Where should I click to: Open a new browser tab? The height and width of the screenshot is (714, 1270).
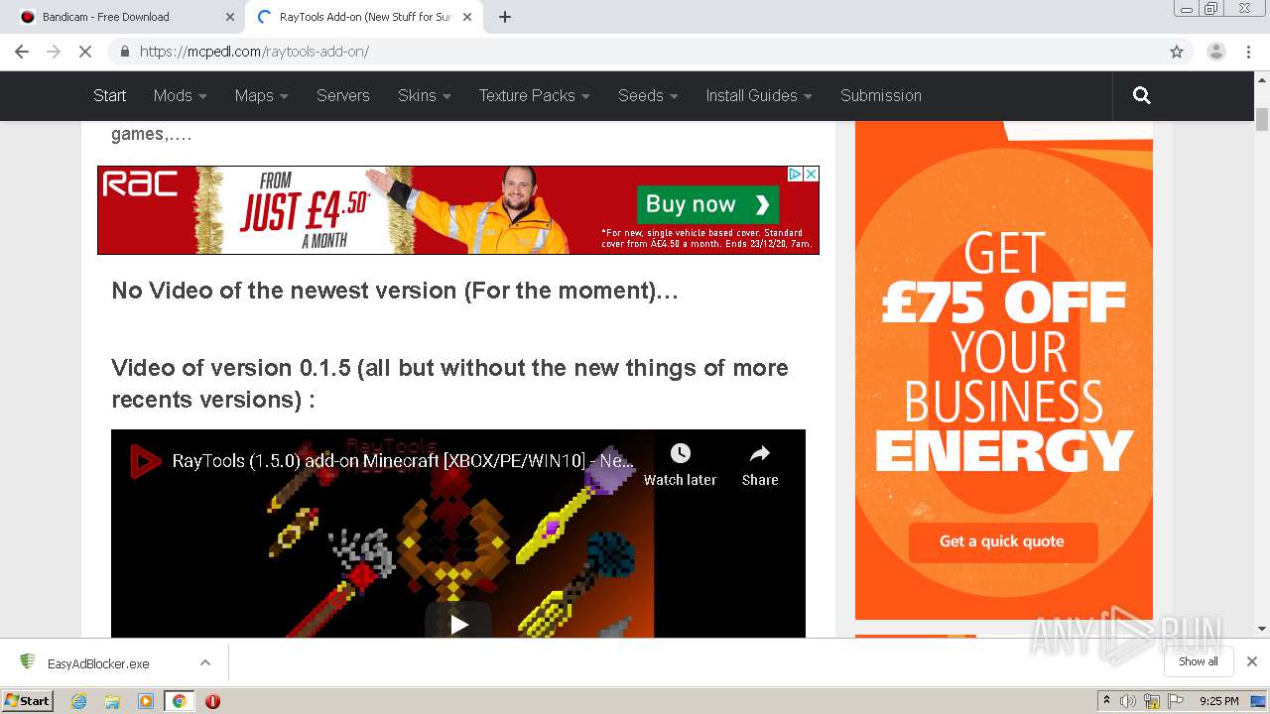tap(504, 17)
